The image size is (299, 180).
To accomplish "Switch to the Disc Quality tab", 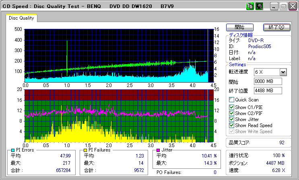I will (x=21, y=18).
